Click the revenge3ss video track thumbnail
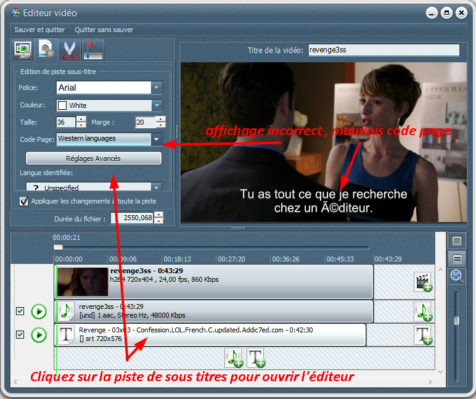The image size is (476, 399). coord(83,281)
